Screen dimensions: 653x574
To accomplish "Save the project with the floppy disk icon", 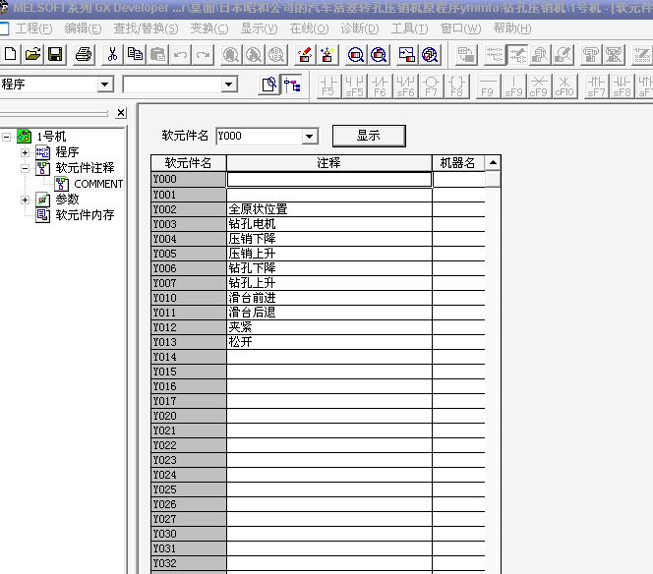I will click(55, 54).
